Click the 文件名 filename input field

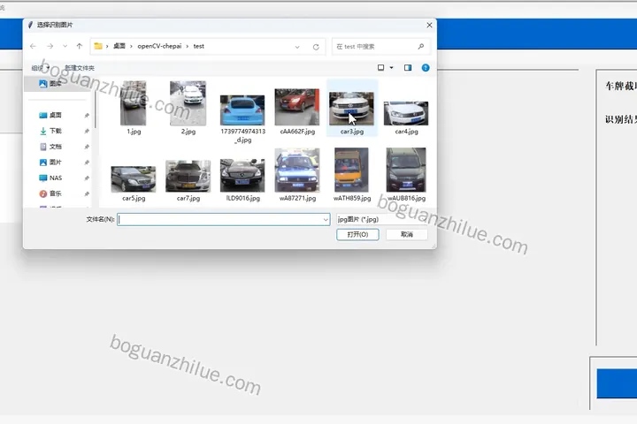click(219, 219)
